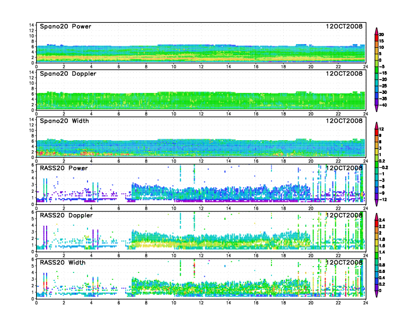Click the '-12' label on the middle colorbar
420x325 pixels.
coord(383,200)
